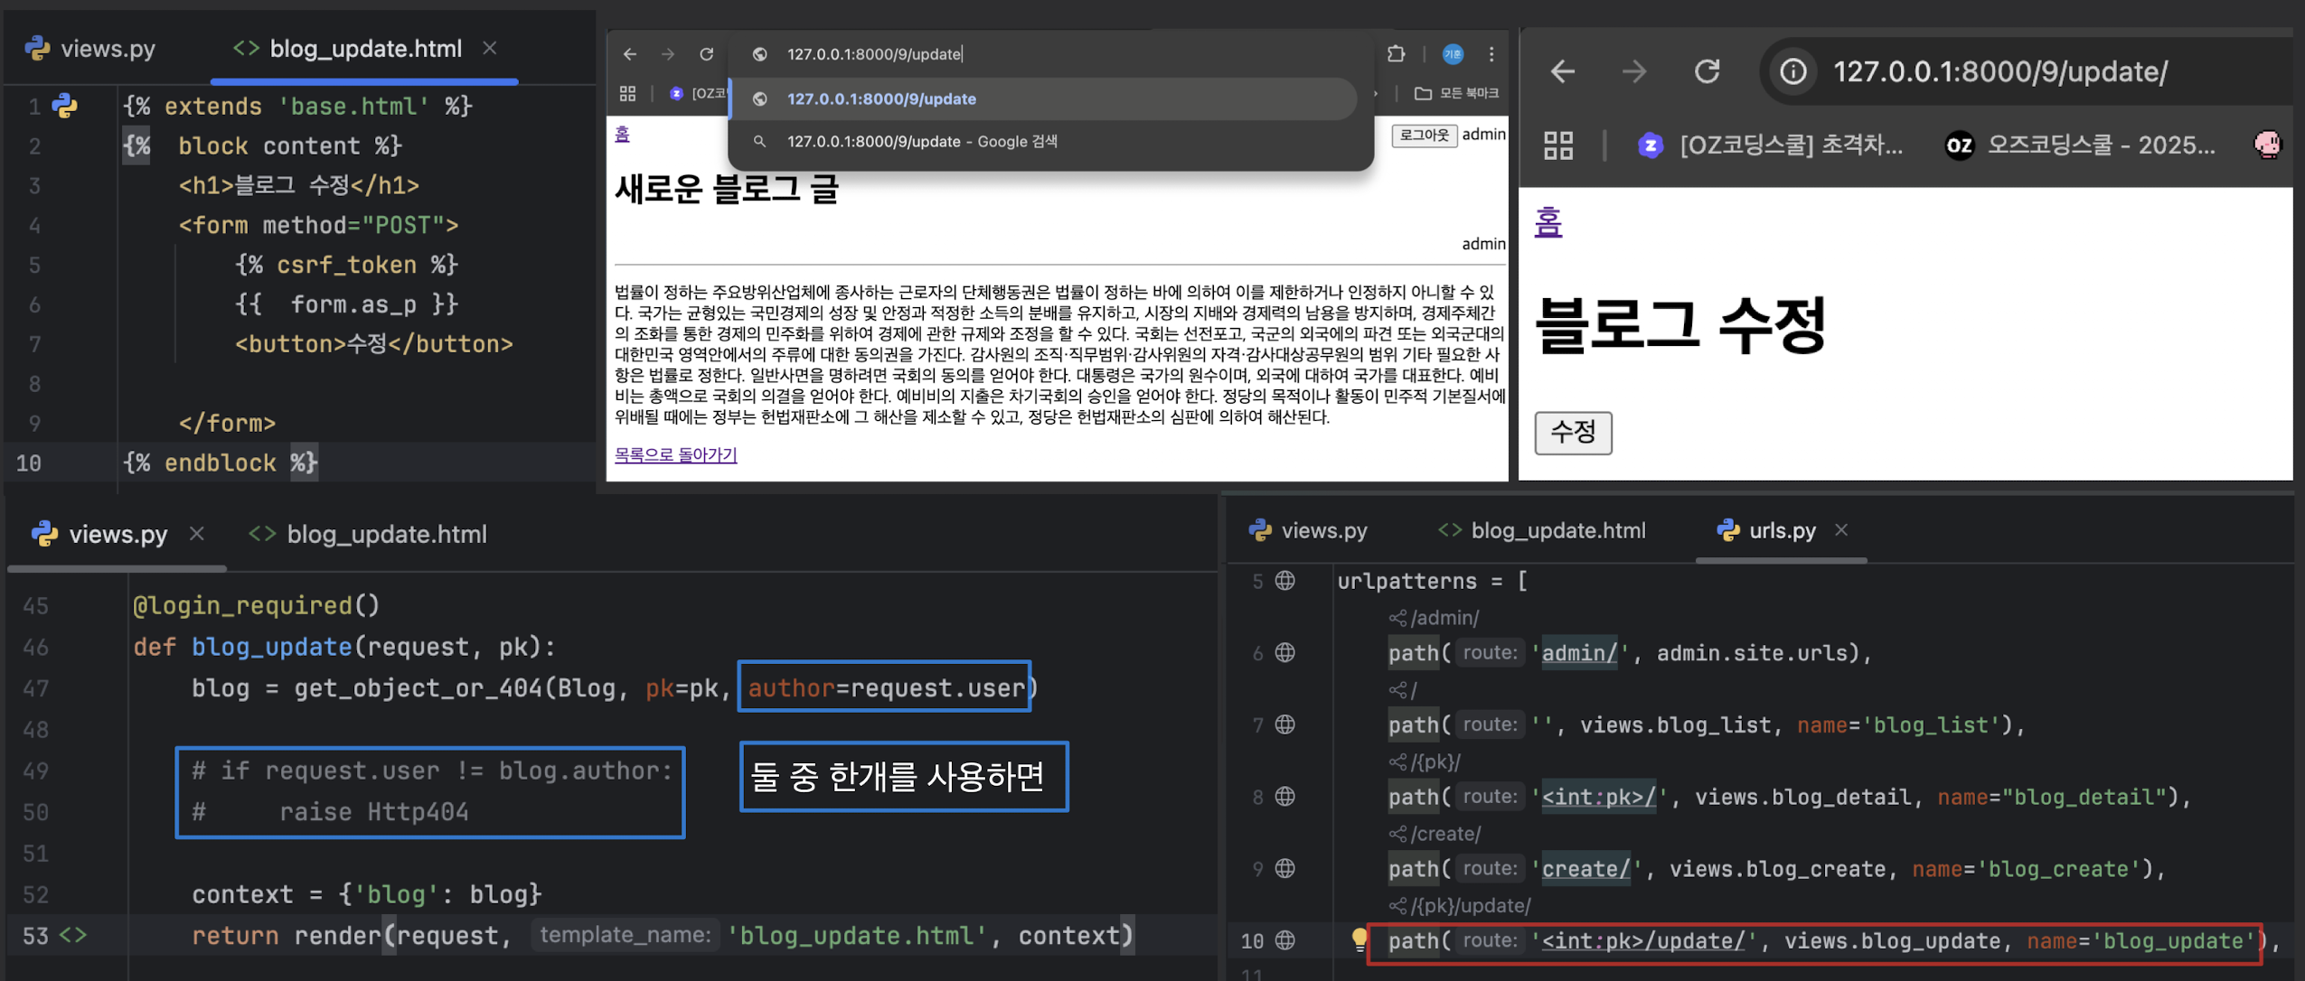Click the back arrow in the large browser
Viewport: 2305px width, 981px height.
click(x=1563, y=71)
